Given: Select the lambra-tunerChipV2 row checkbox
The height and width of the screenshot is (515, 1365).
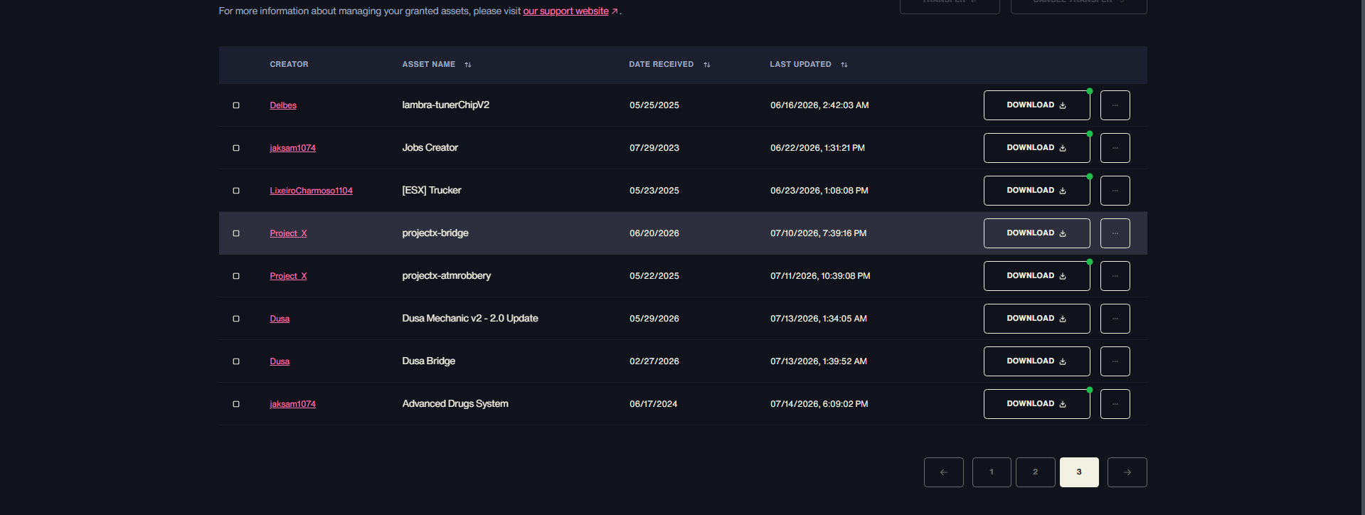Looking at the screenshot, I should [236, 105].
